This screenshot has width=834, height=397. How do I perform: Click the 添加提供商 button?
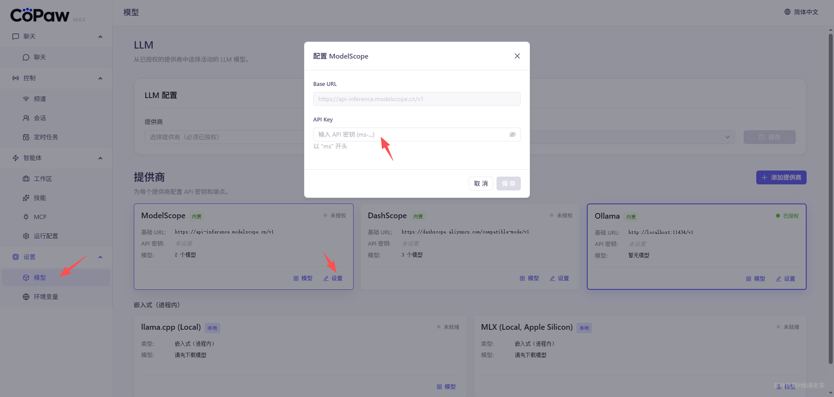[781, 177]
